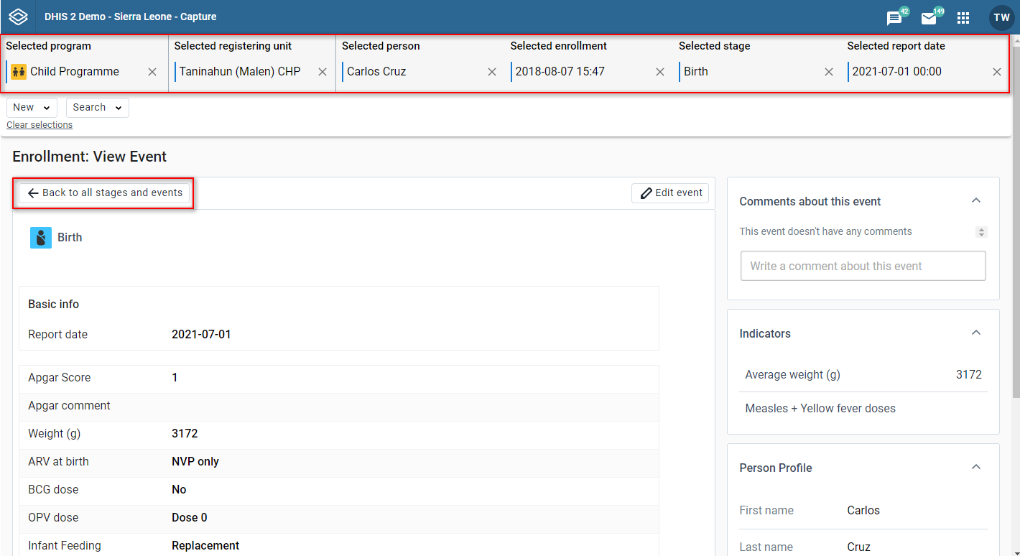Open the mail interpretations icon with badge 149

[x=929, y=18]
